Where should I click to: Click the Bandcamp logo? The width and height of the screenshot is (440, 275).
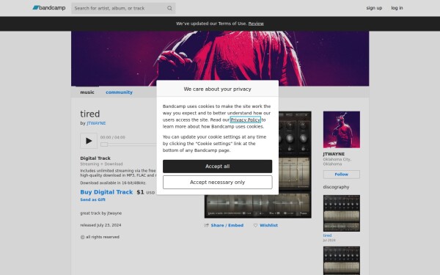(x=49, y=8)
